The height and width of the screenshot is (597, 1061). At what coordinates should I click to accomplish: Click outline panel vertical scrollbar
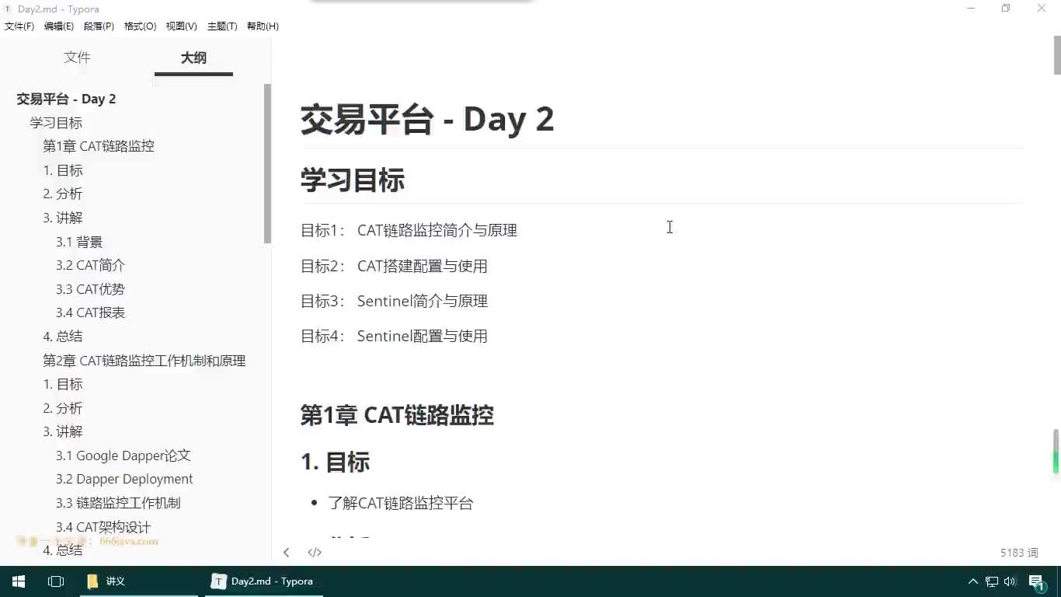(267, 163)
